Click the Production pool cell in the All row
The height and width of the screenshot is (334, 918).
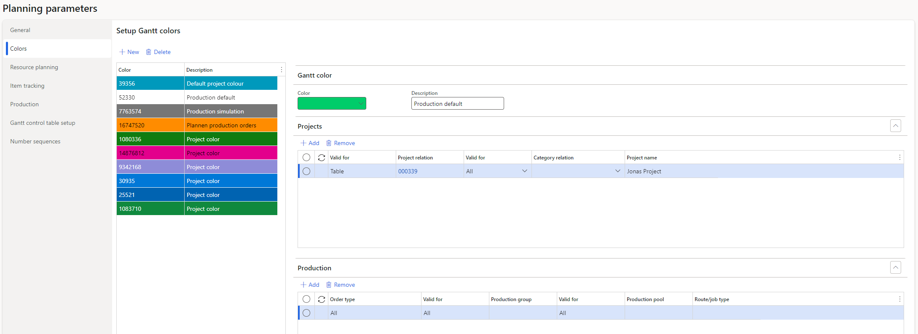point(658,313)
